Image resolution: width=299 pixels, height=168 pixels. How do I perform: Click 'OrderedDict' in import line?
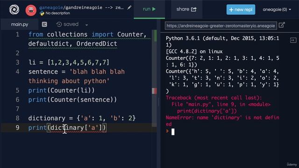tap(97, 43)
